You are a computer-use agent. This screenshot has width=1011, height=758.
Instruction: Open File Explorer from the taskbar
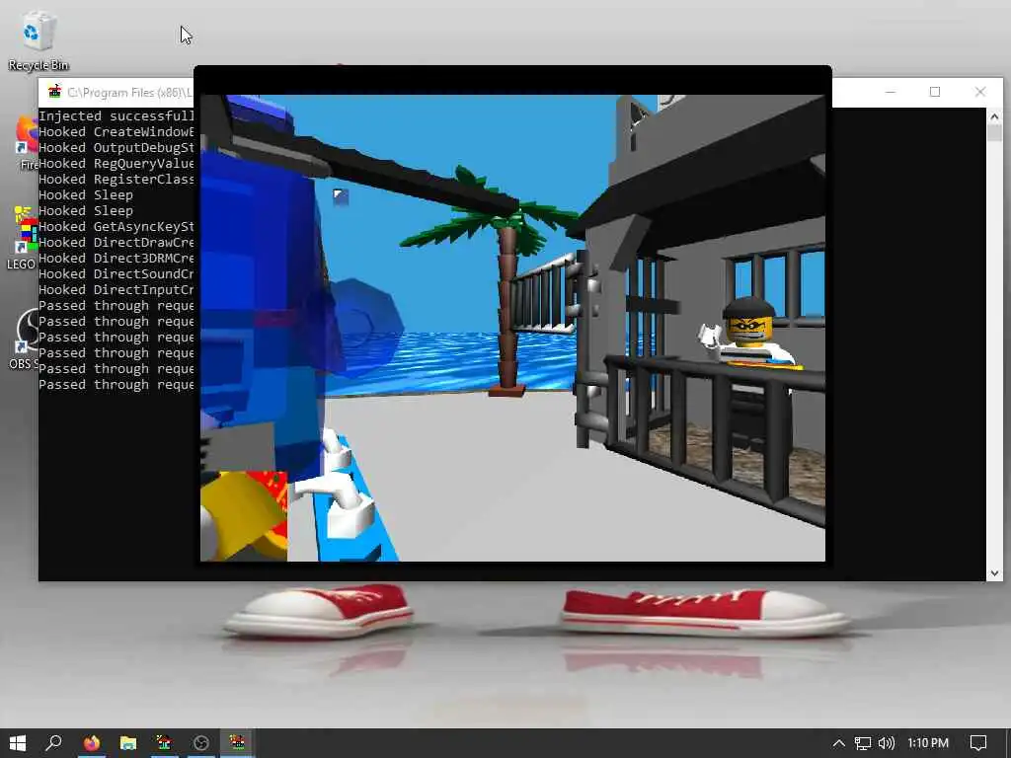pos(127,743)
